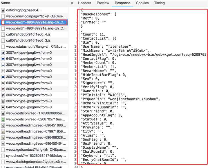Screen dimensions: 208x168
Task: Click image icon of webwxgetheadimg?seq=679971858
Action: [x=3, y=132]
